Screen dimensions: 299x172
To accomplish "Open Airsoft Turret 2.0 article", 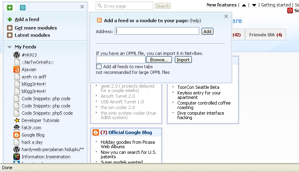I will pos(118,96).
